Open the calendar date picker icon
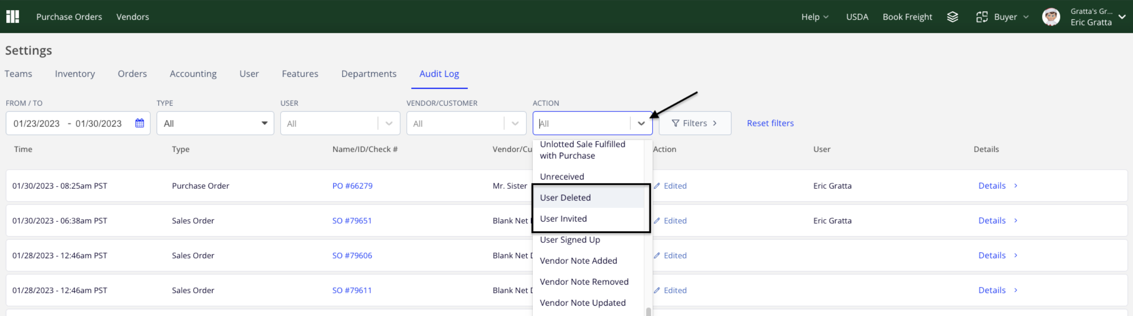1133x316 pixels. [x=140, y=123]
